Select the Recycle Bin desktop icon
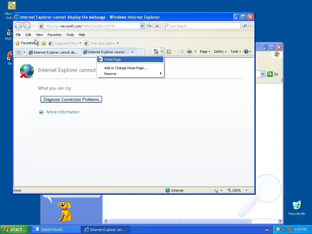Viewport: 312px width, 234px height. click(297, 208)
